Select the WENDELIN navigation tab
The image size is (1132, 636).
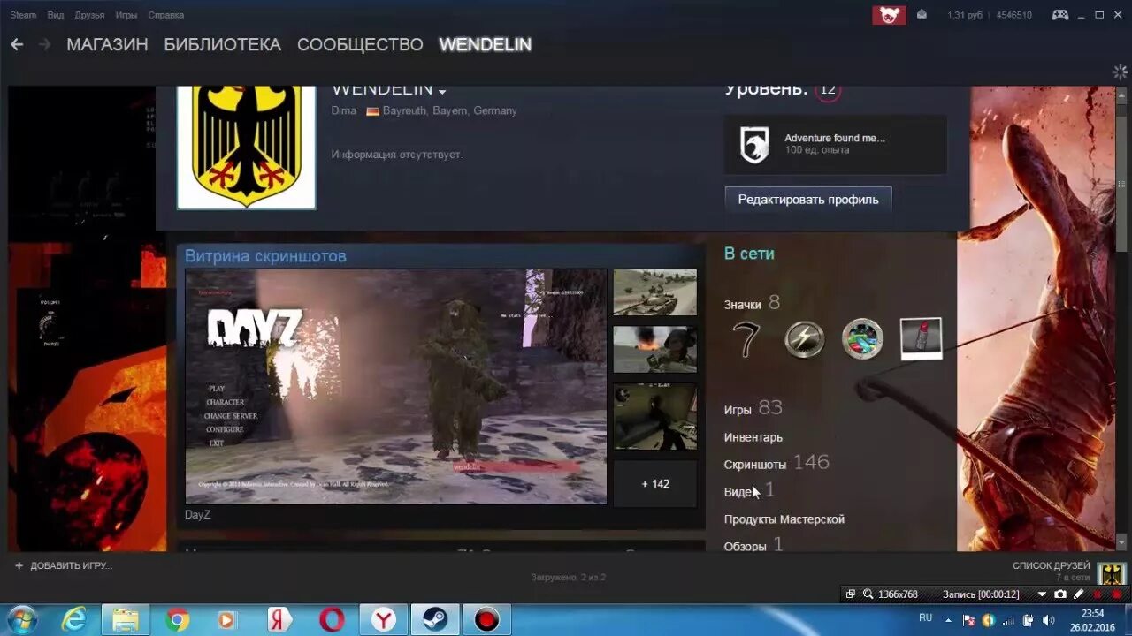tap(486, 44)
